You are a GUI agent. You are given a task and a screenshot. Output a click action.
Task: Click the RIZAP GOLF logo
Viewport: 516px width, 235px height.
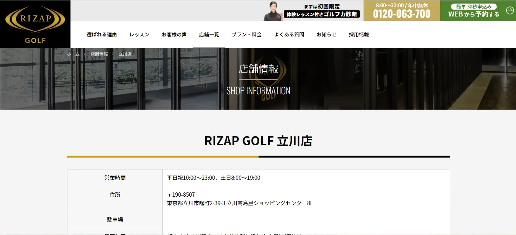click(35, 24)
